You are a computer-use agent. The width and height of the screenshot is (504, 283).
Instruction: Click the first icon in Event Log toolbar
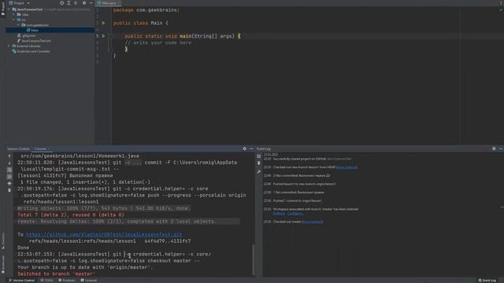[259, 156]
